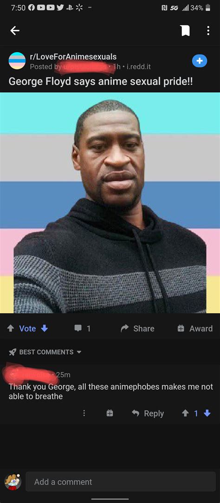
Task: Open comment options three-dot menu
Action: click(x=84, y=413)
